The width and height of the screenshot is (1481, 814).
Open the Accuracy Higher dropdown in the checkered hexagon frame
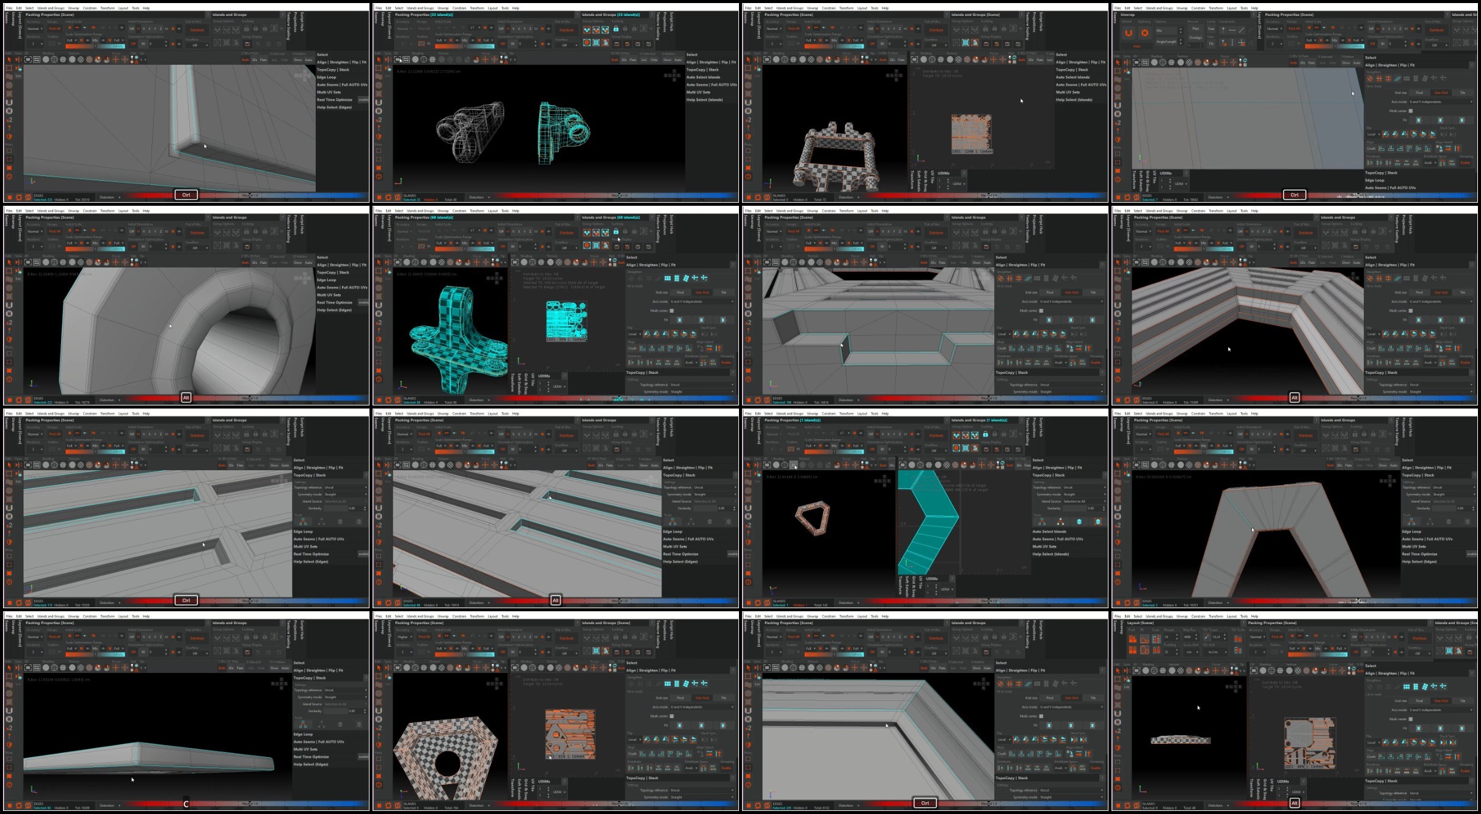pyautogui.click(x=404, y=637)
